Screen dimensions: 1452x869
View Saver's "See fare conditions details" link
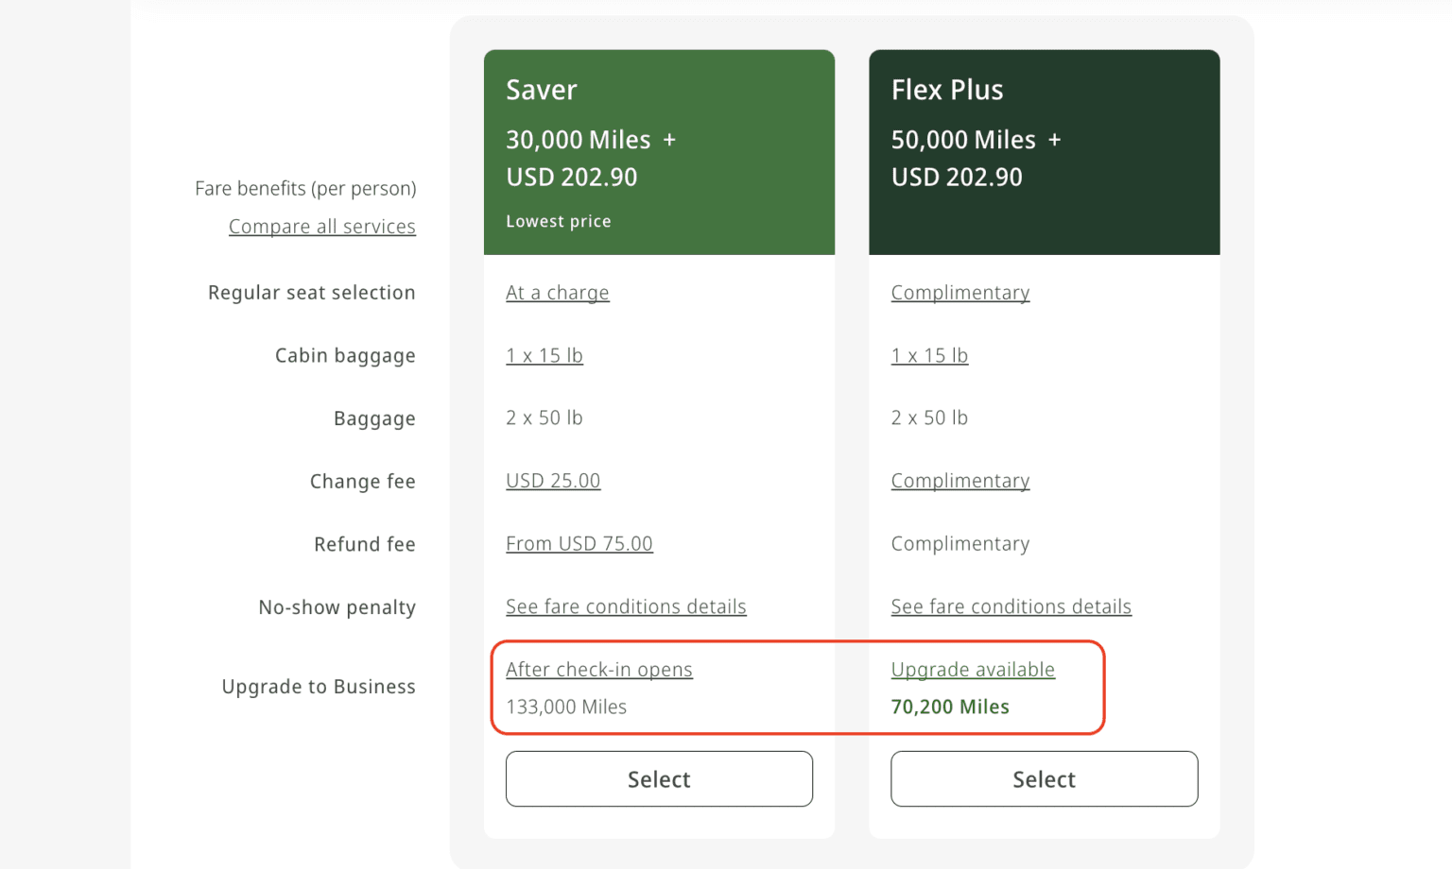[625, 606]
